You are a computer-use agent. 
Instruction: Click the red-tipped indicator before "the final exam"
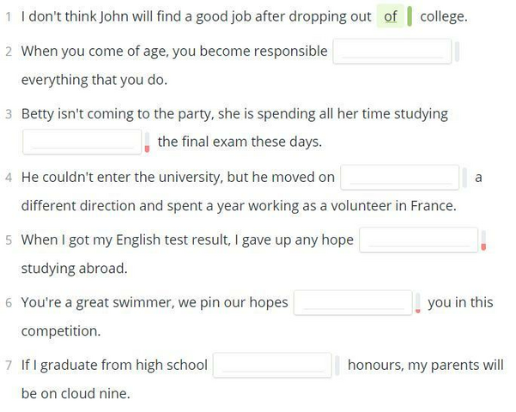tap(147, 142)
